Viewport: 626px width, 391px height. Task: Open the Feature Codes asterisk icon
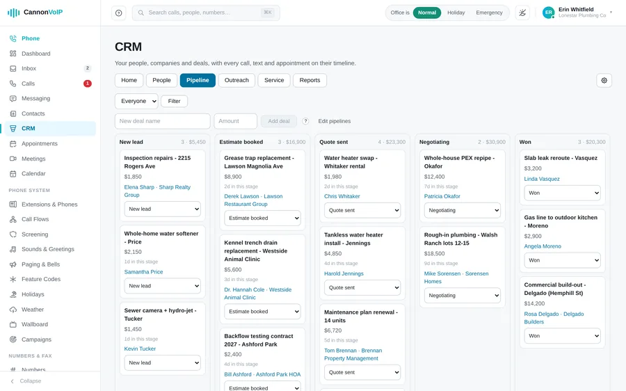coord(13,279)
